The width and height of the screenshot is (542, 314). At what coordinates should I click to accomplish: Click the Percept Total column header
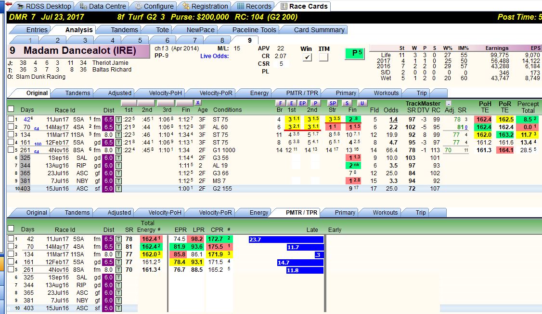click(x=528, y=107)
